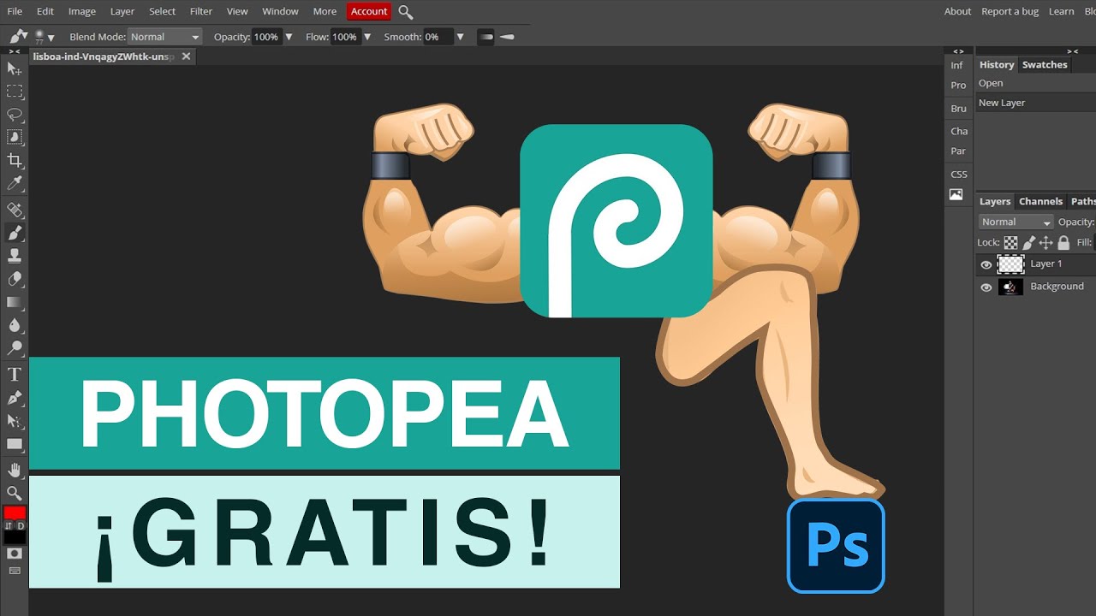The width and height of the screenshot is (1096, 616).
Task: Click the brush preset icon in options bar
Action: coord(18,37)
